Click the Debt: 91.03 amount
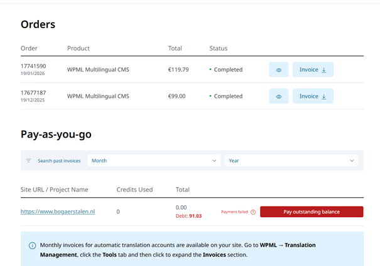The height and width of the screenshot is (266, 380). tap(188, 216)
